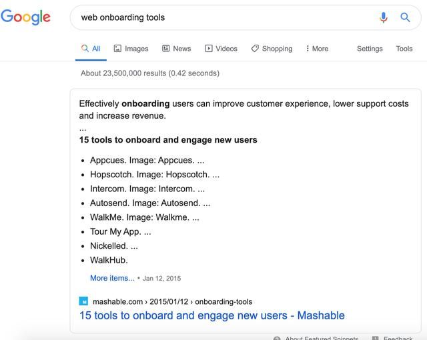Image resolution: width=427 pixels, height=340 pixels.
Task: Click the Feedback link below snippet
Action: 398,338
